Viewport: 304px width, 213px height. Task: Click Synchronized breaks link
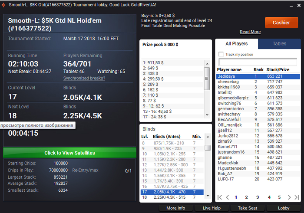tap(84, 78)
